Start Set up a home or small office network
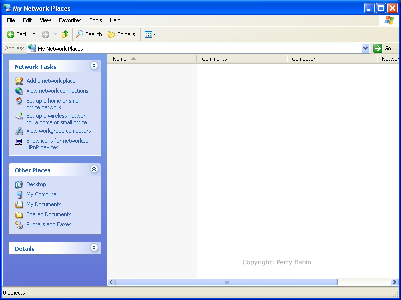401x300 pixels. tap(54, 104)
